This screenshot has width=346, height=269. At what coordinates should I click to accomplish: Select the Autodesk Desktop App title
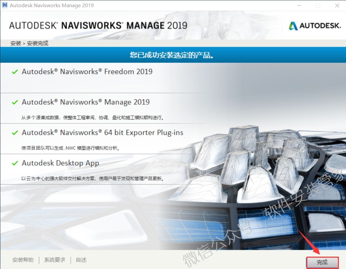[60, 163]
